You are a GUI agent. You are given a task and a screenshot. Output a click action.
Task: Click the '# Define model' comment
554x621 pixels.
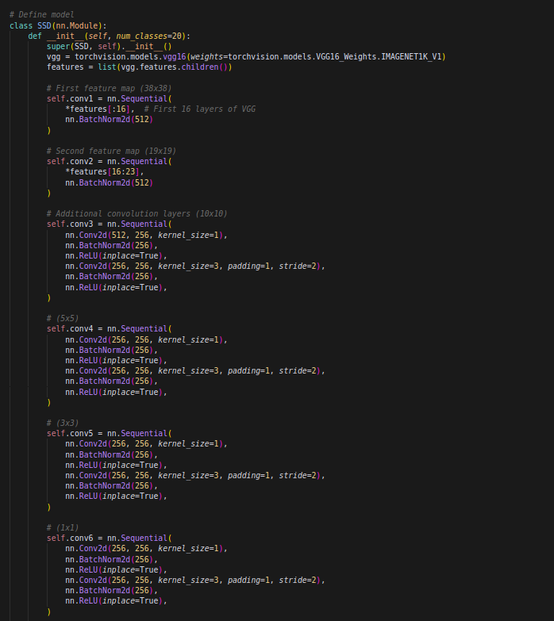(41, 14)
